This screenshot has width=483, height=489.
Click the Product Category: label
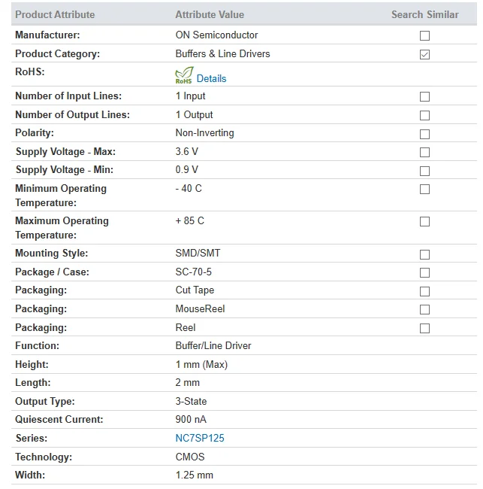(57, 53)
